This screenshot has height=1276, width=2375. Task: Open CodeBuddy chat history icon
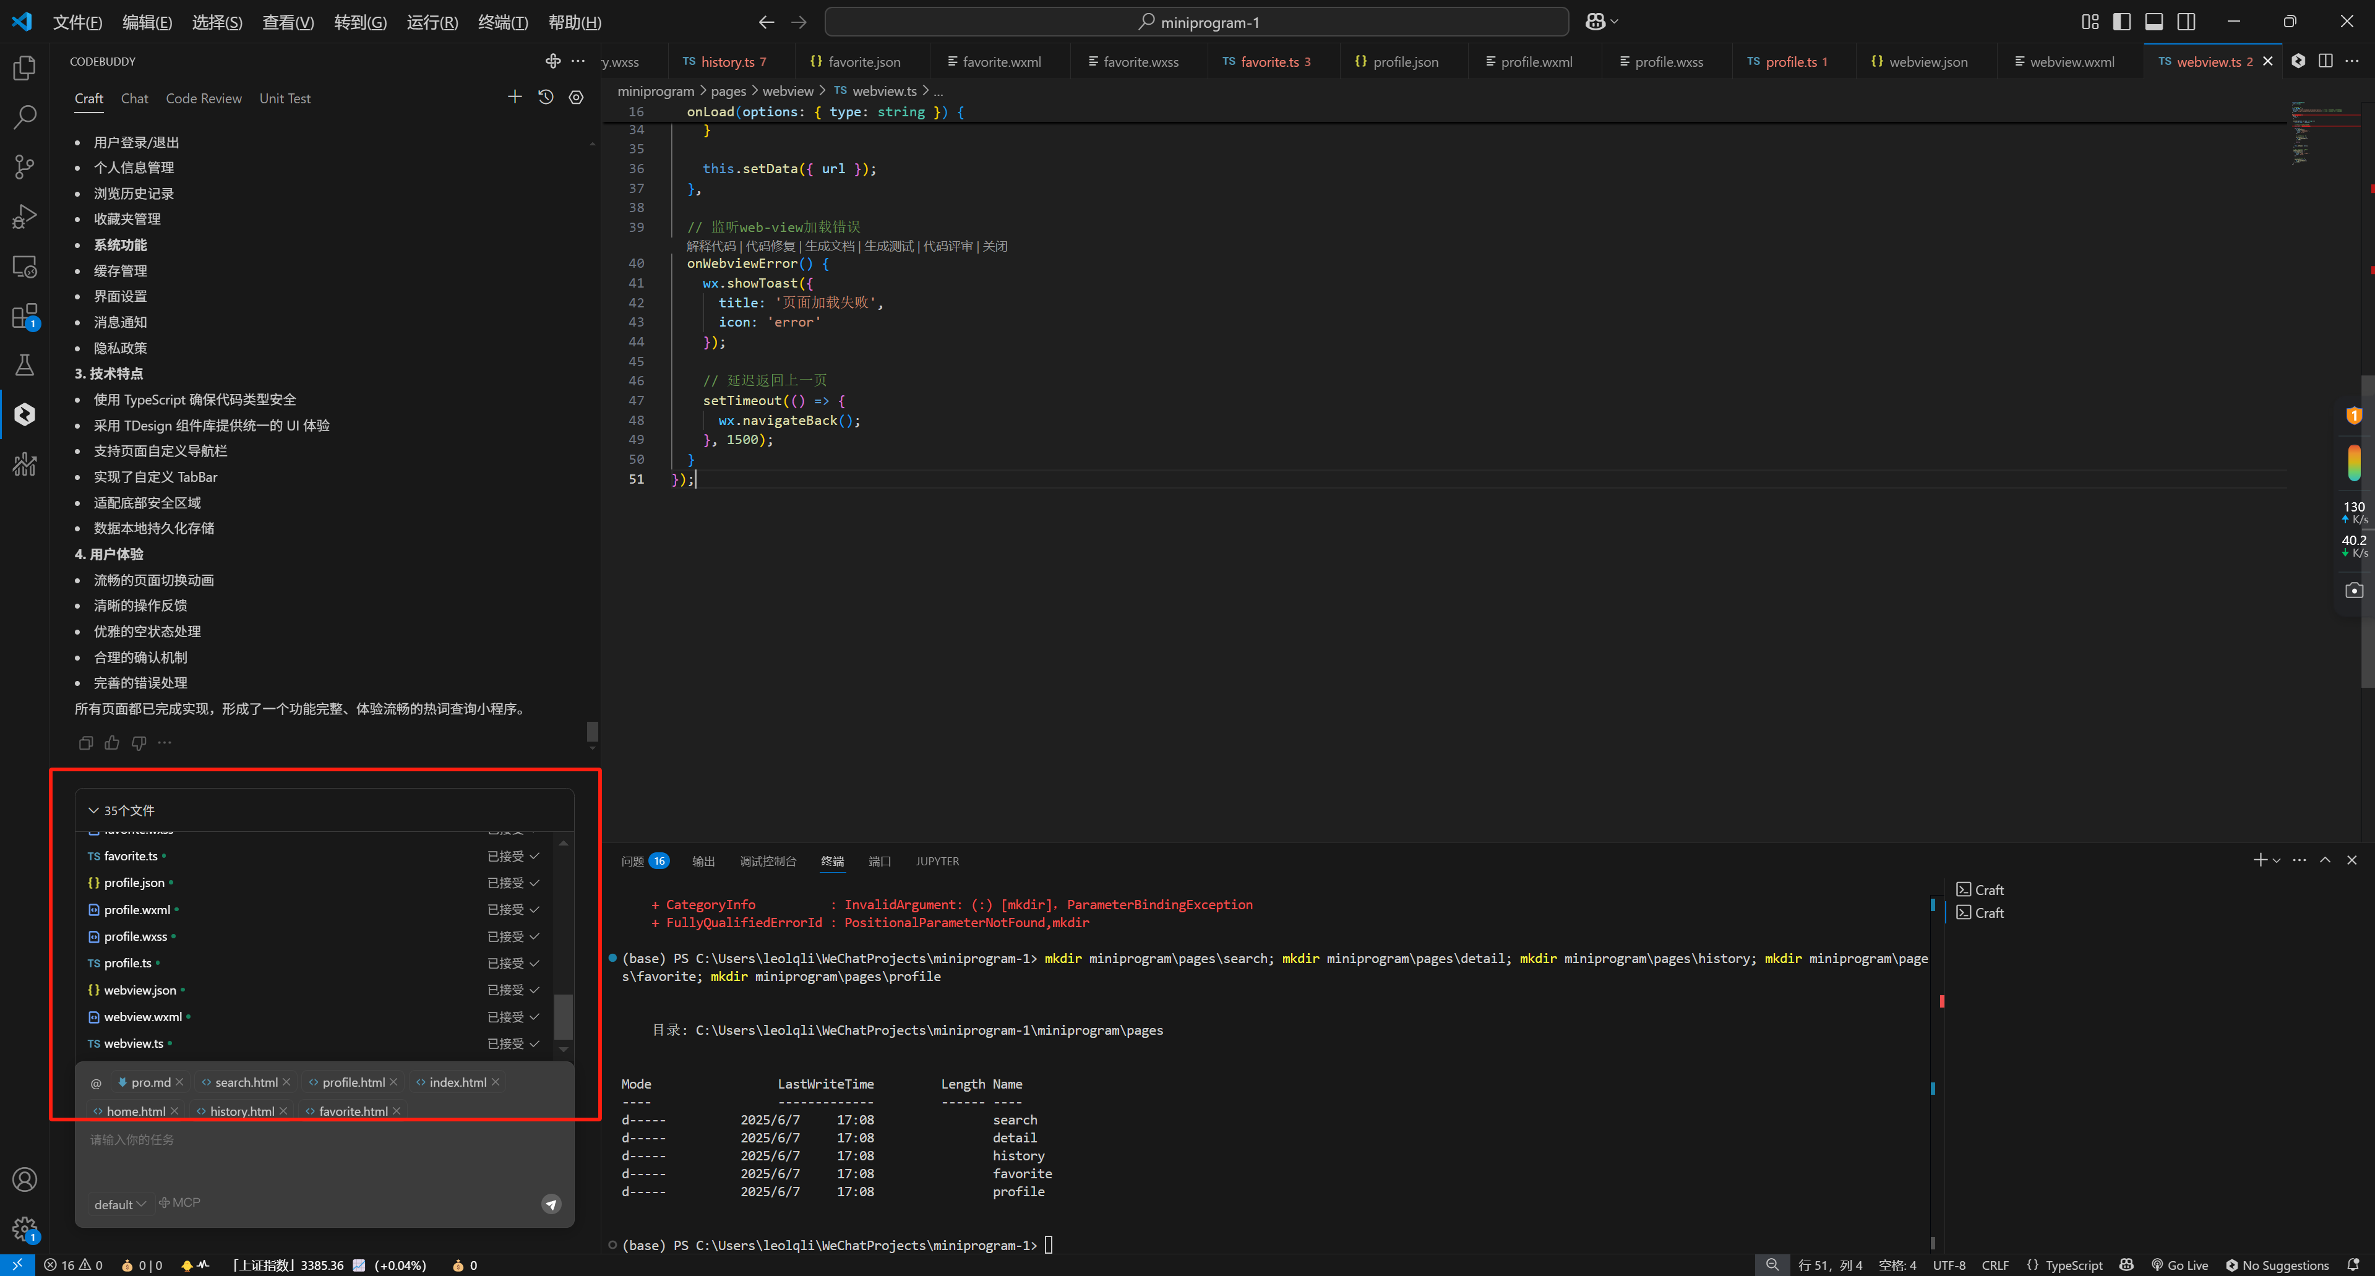point(546,97)
